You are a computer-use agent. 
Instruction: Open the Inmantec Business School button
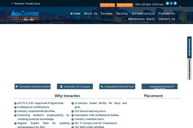(32, 86)
